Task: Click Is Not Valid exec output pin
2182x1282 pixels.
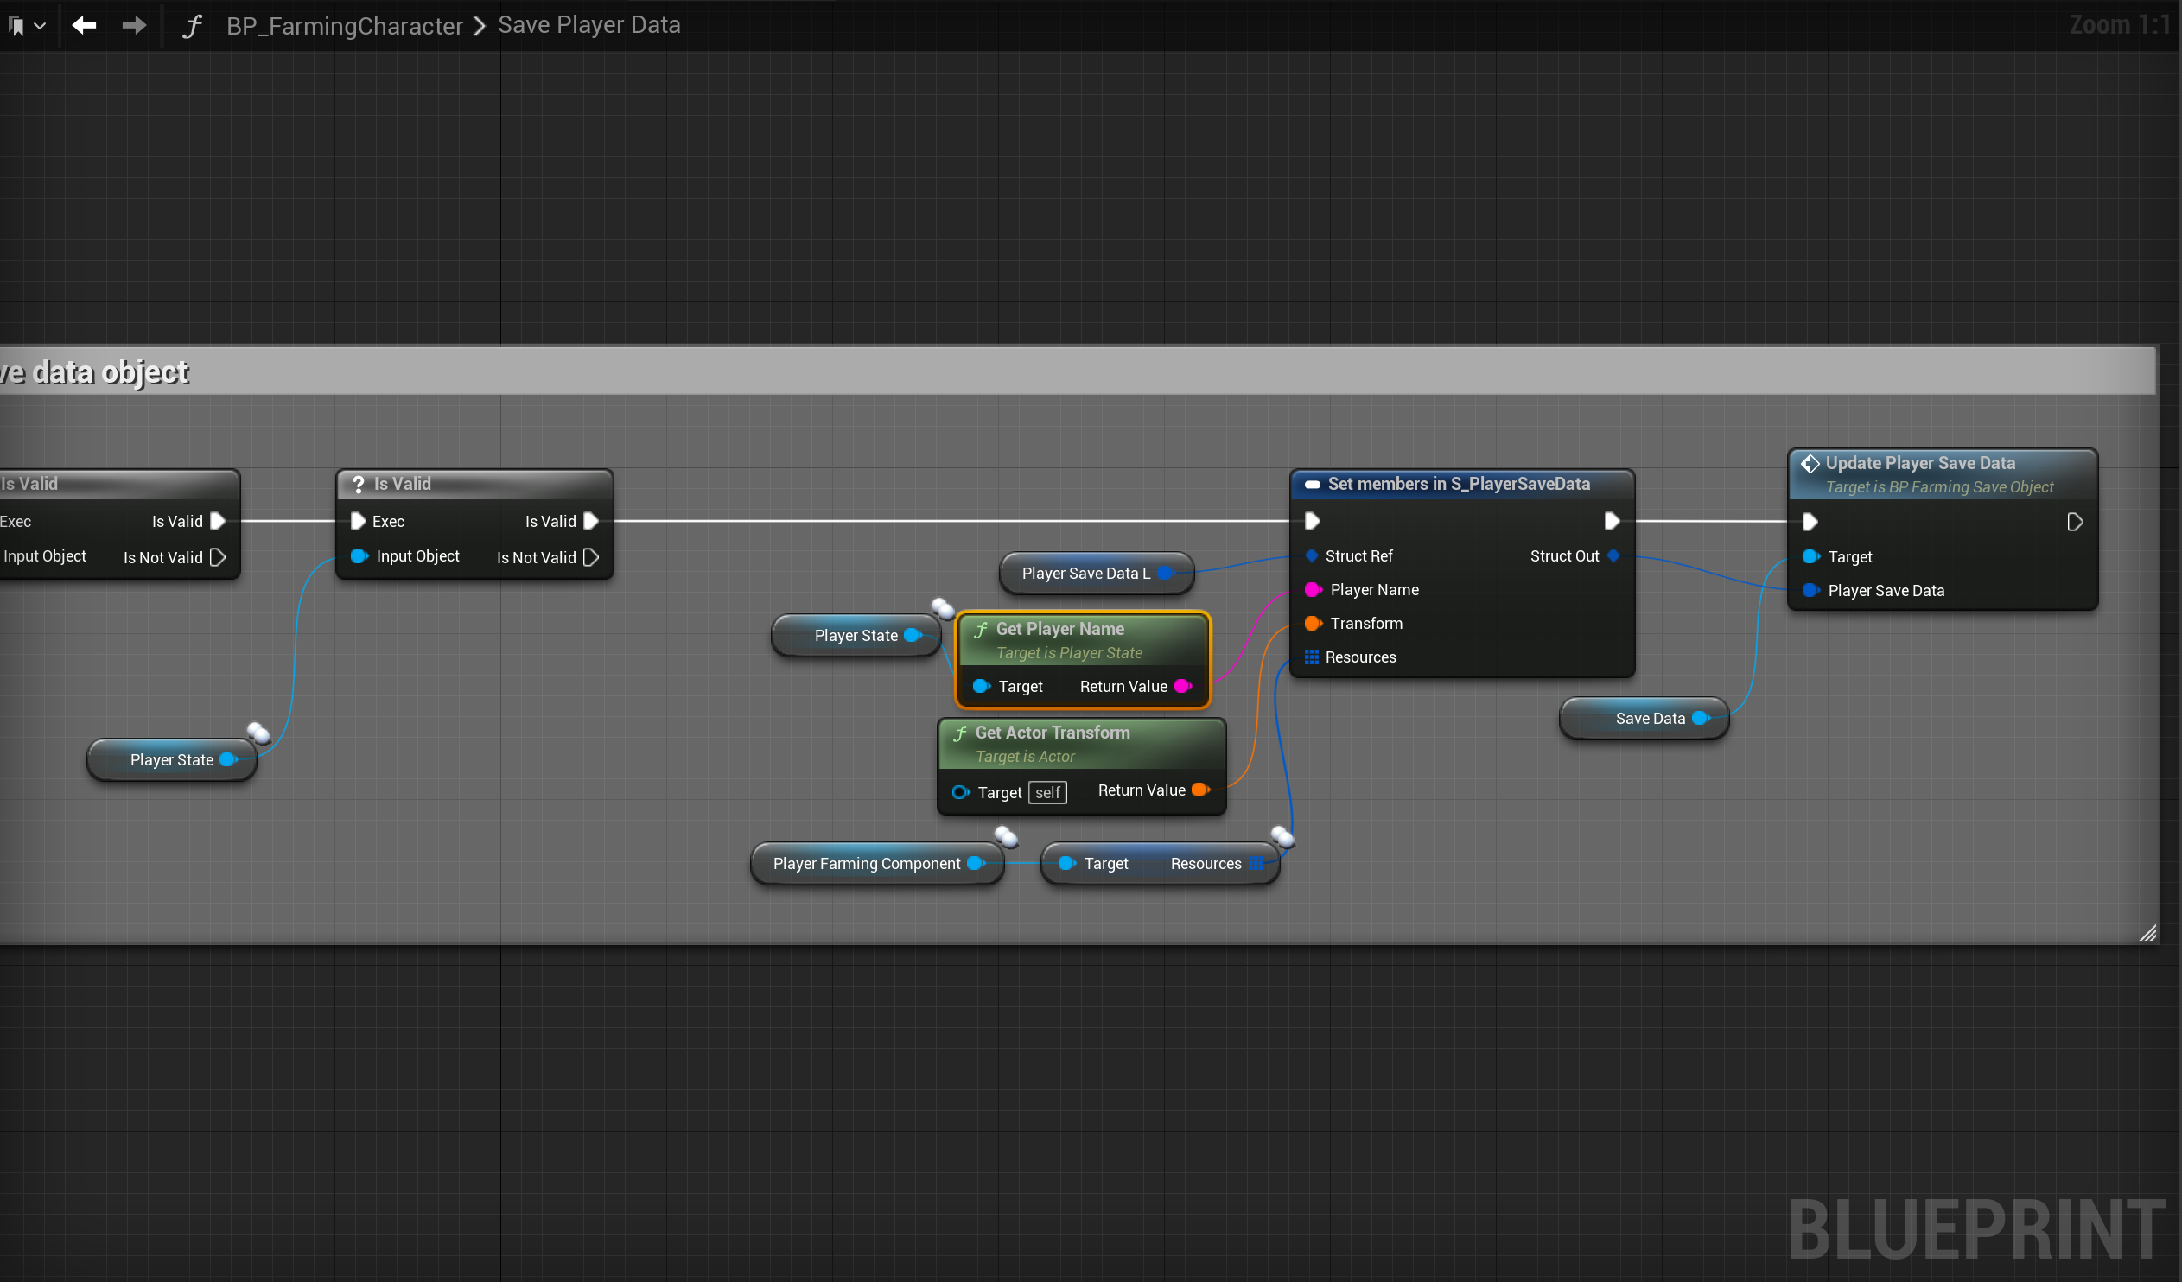Action: pos(591,557)
